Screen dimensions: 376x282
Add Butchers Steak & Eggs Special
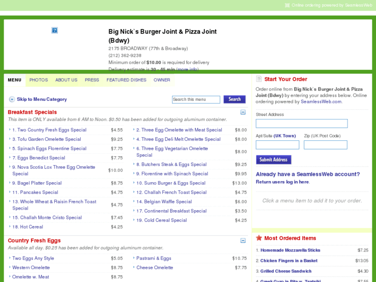point(172,165)
